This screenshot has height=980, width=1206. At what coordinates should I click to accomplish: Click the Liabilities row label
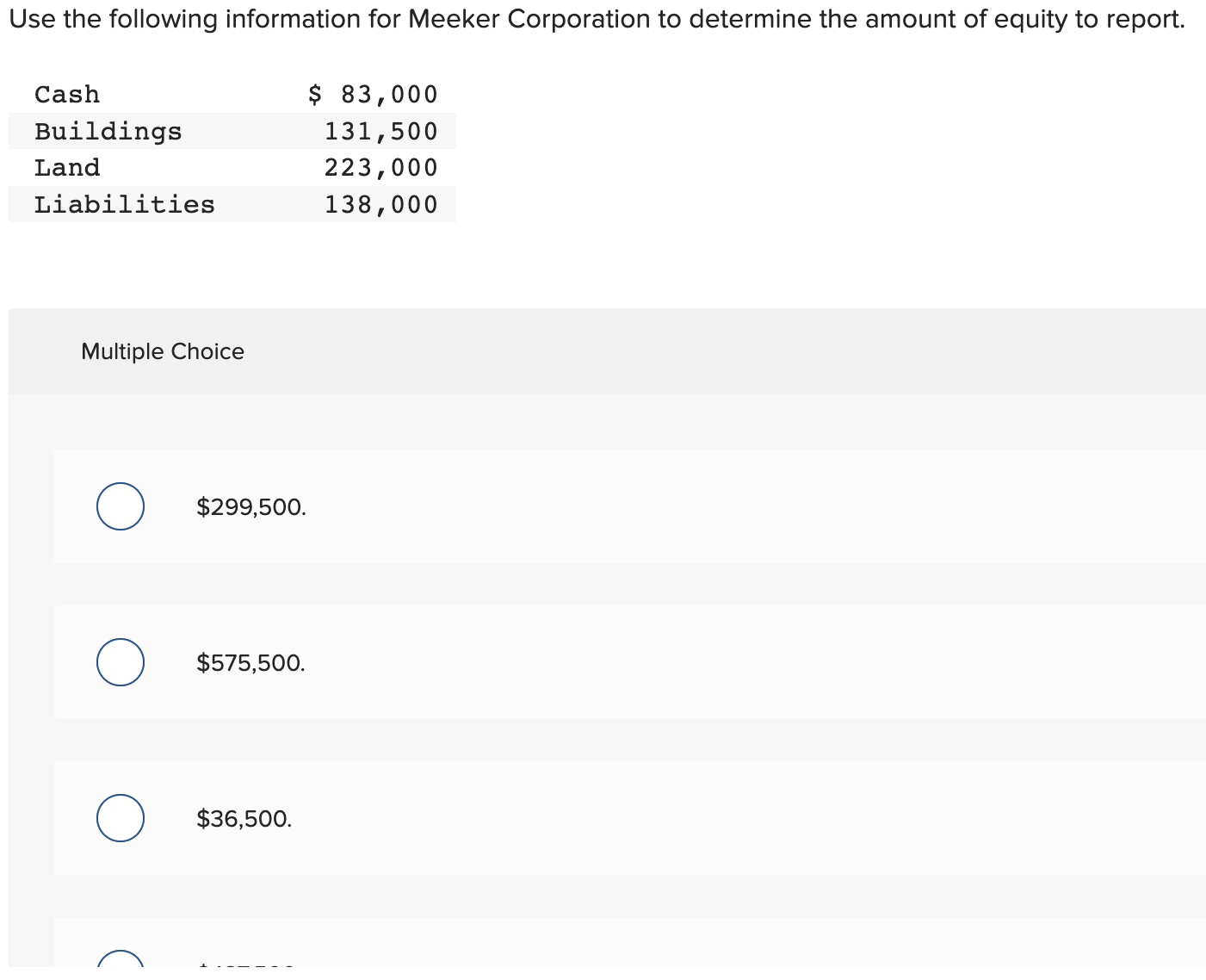coord(125,205)
